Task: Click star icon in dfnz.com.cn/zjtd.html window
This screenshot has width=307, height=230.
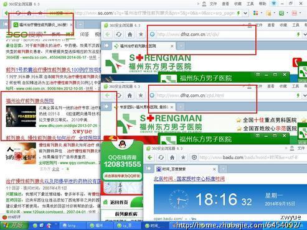Action: click(x=141, y=96)
